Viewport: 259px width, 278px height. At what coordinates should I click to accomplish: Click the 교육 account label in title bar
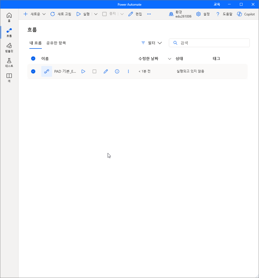tap(217, 4)
